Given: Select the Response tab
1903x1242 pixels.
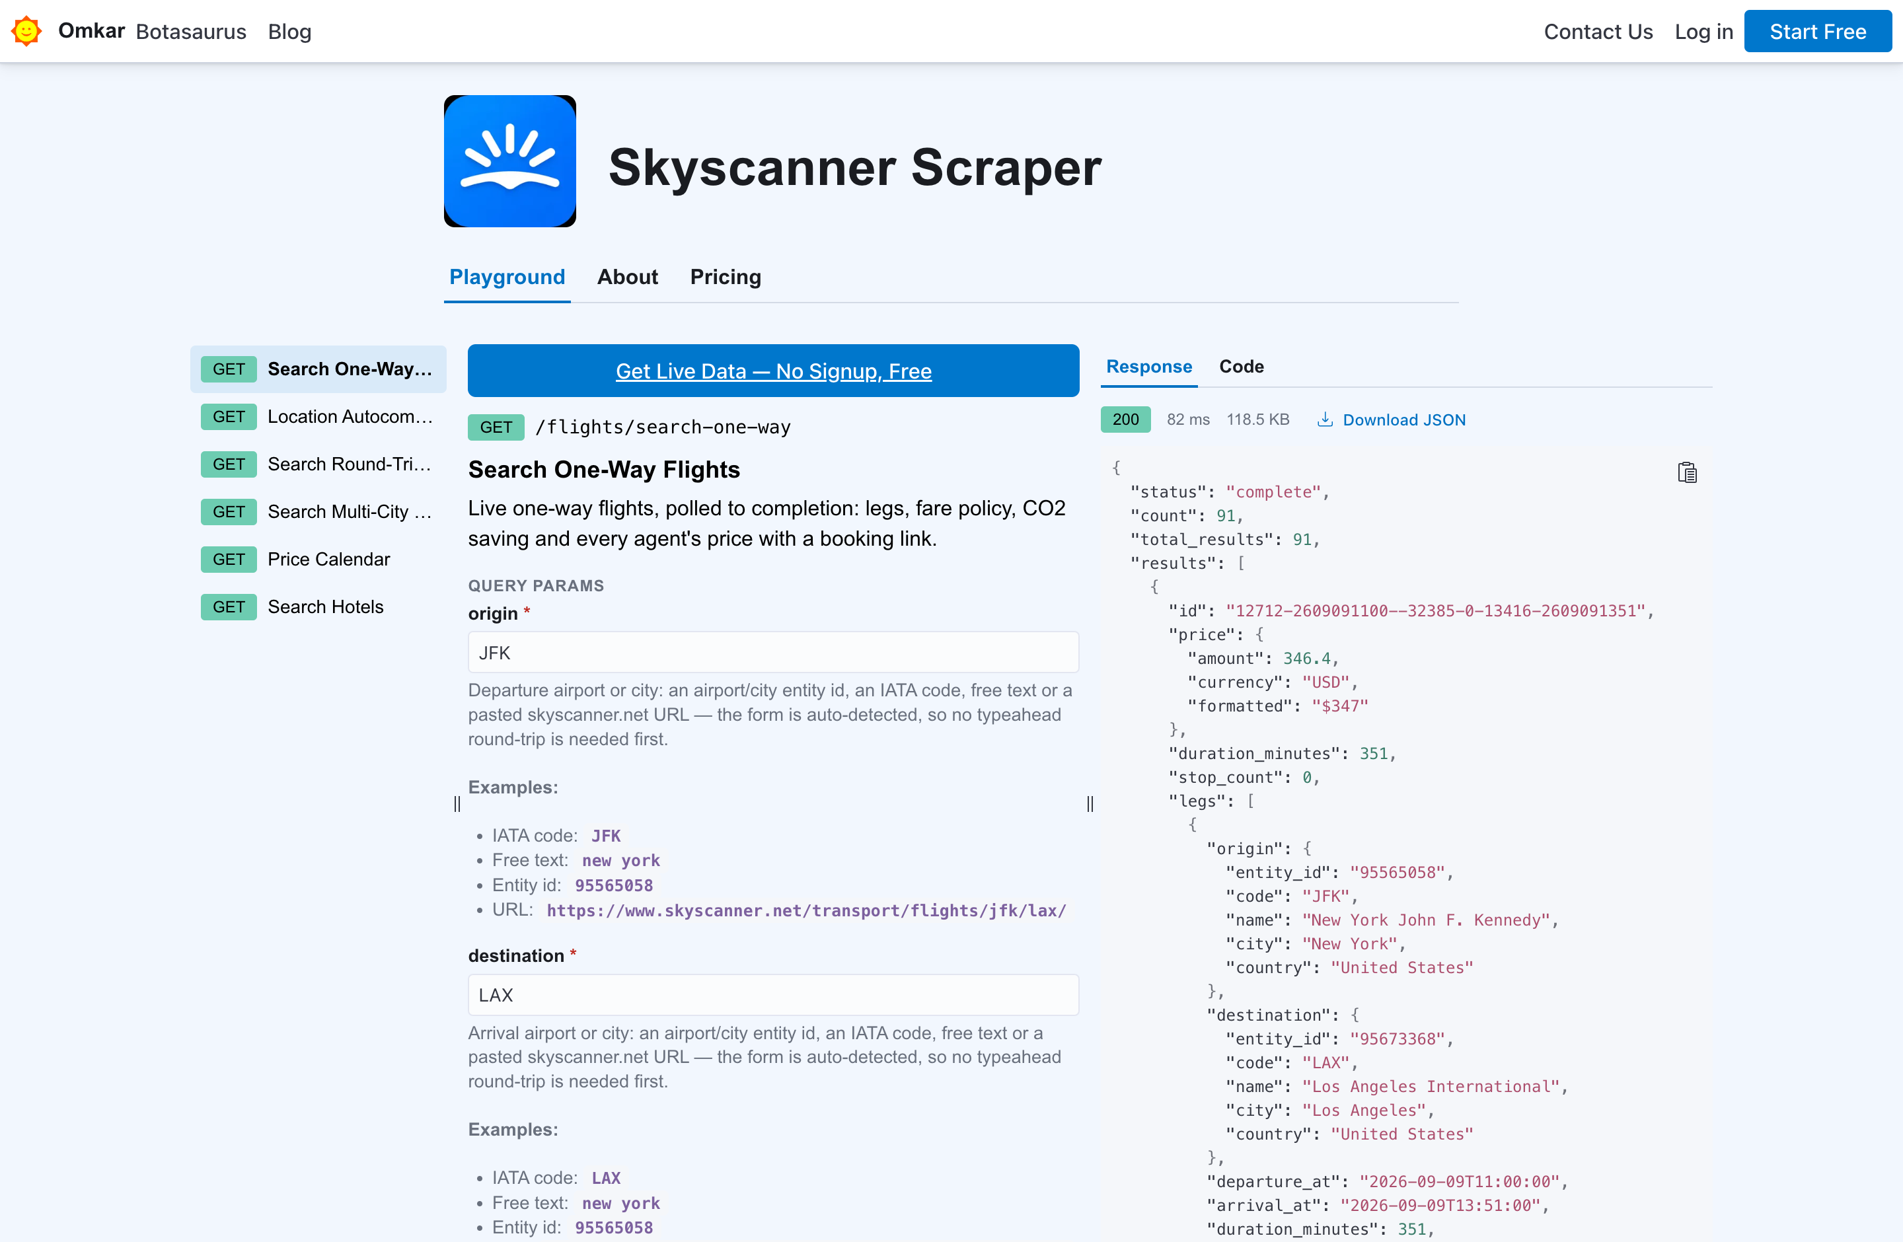Looking at the screenshot, I should click(x=1149, y=366).
